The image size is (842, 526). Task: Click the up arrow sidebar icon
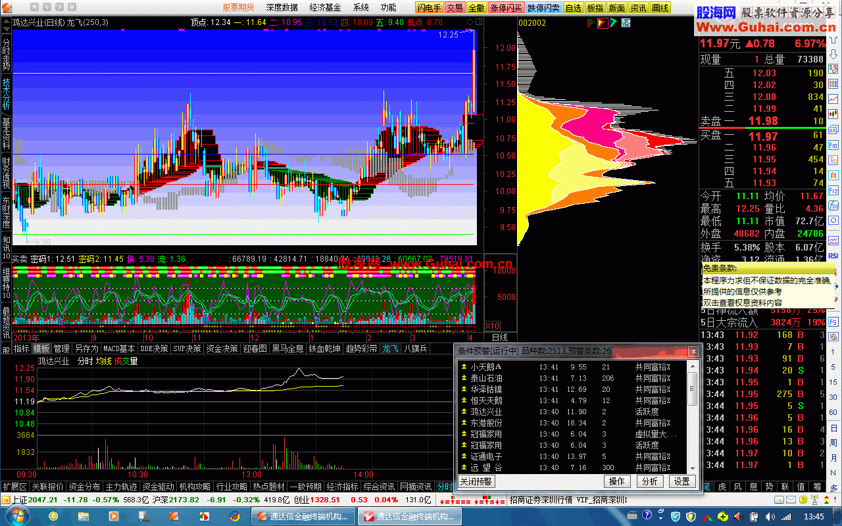(x=833, y=38)
